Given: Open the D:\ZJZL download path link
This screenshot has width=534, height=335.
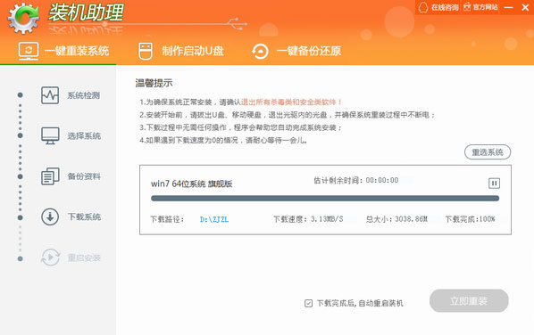Looking at the screenshot, I should pos(214,219).
